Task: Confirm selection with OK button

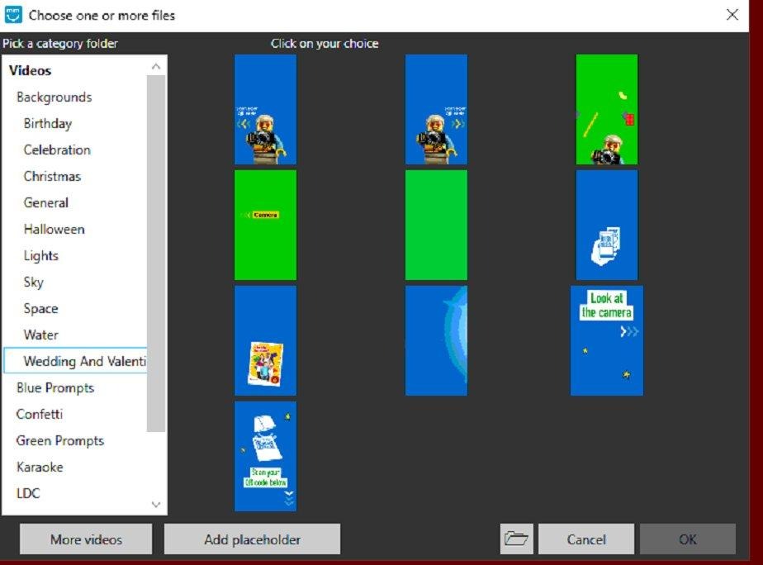Action: [x=688, y=539]
